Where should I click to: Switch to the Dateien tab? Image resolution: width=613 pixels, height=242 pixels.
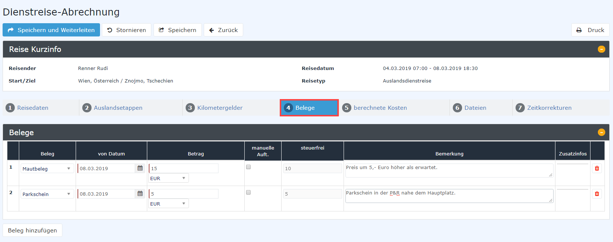(x=481, y=108)
